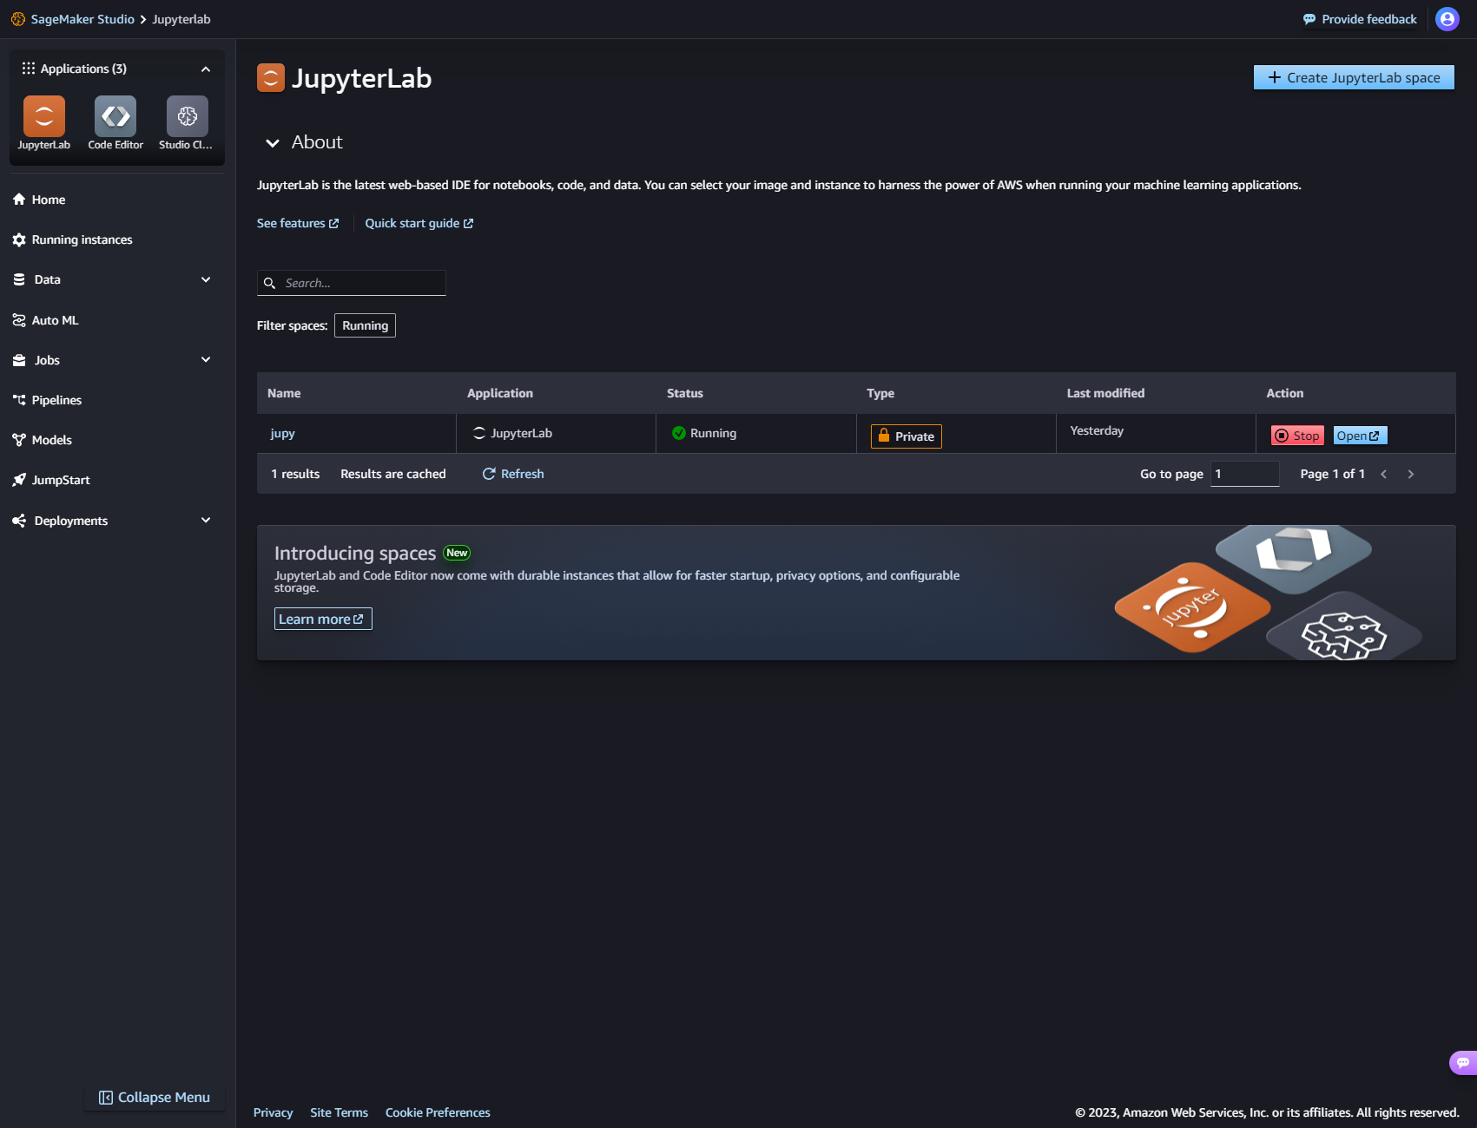The width and height of the screenshot is (1477, 1128).
Task: Open Cookie Preferences footer link
Action: click(438, 1112)
